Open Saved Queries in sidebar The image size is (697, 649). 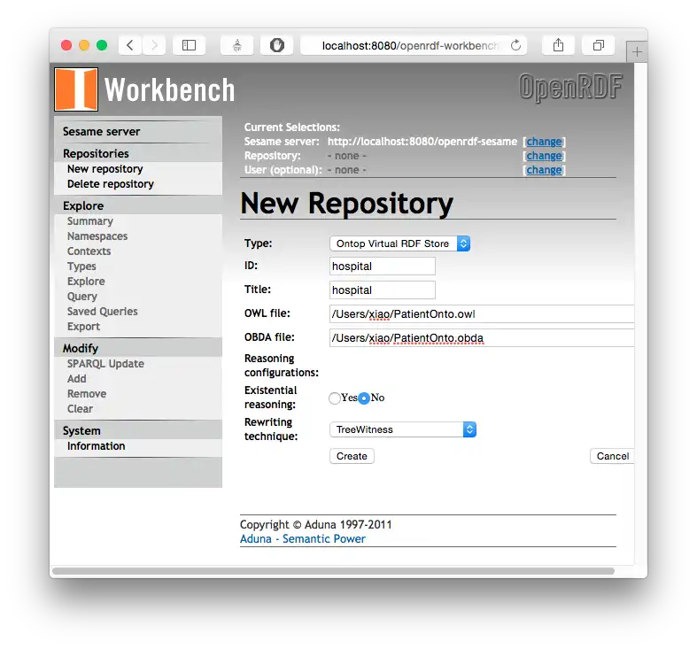pos(102,312)
